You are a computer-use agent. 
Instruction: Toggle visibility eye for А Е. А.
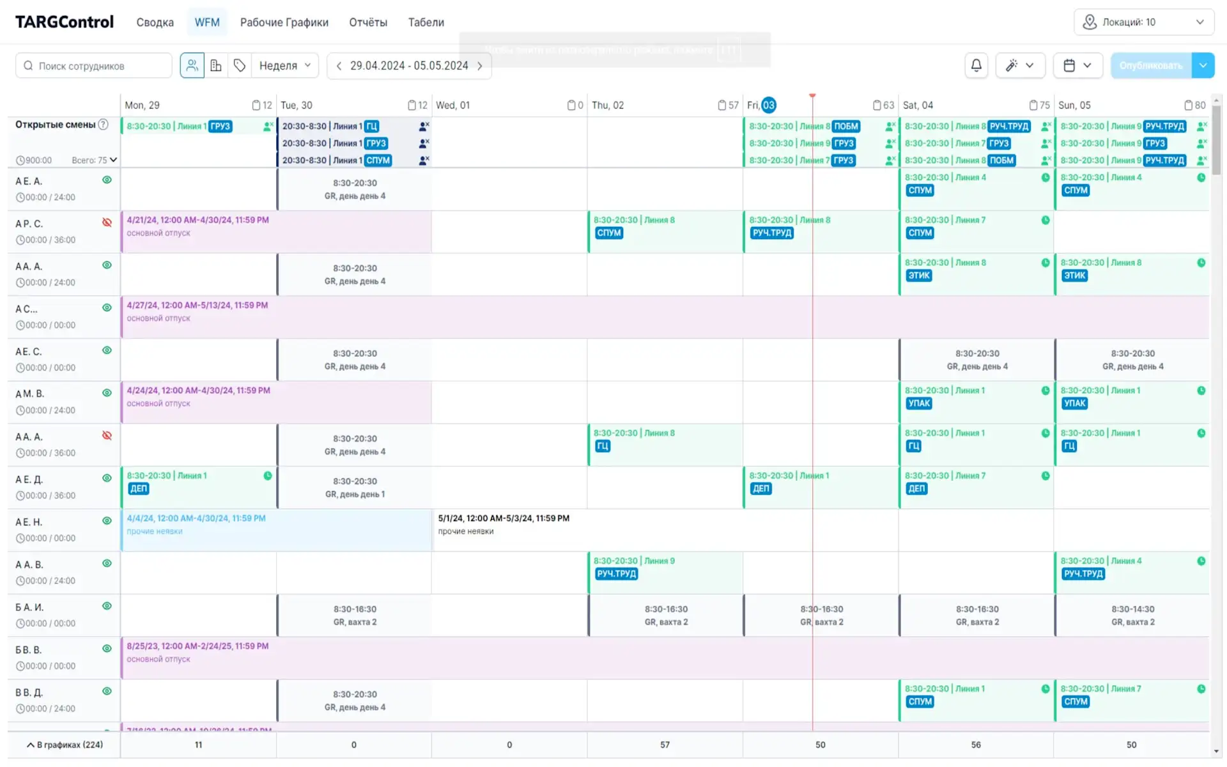click(x=107, y=180)
